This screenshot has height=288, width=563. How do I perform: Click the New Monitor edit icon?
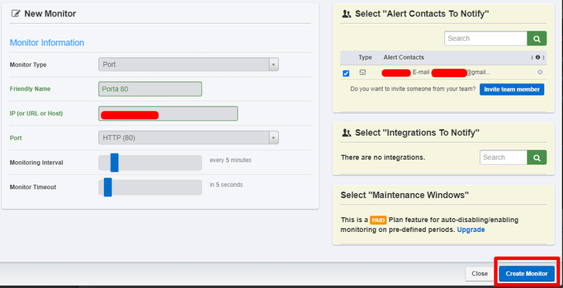(16, 14)
